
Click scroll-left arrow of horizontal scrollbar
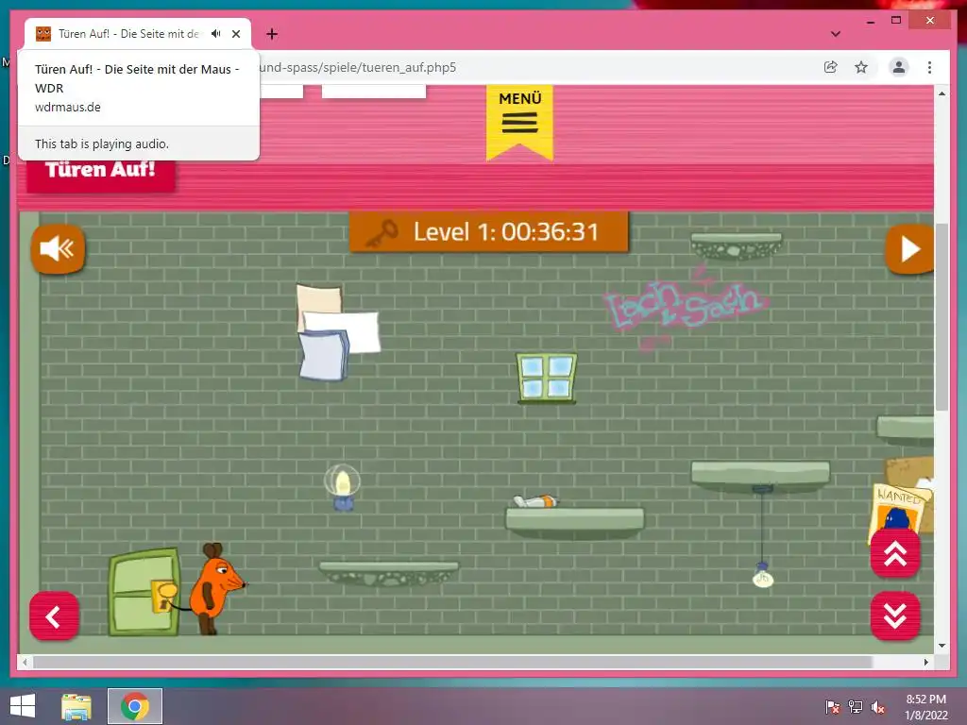pos(25,662)
